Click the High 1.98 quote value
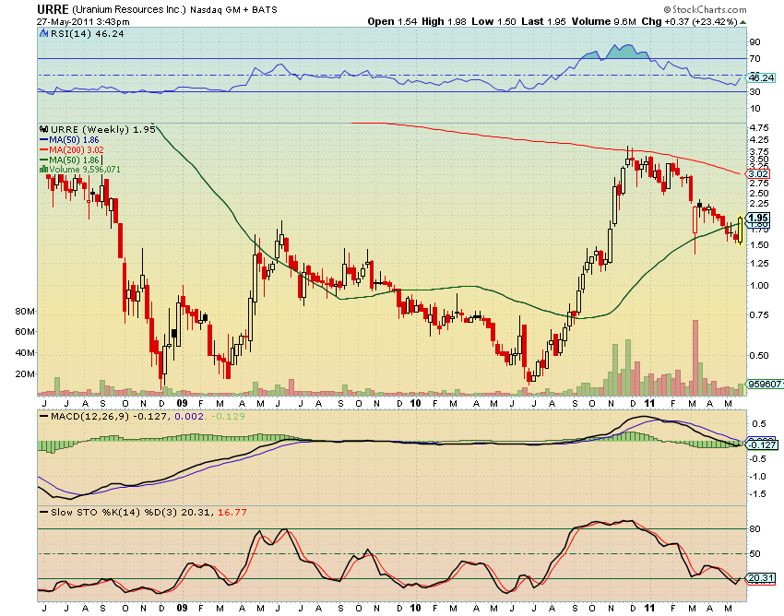Screen dimensions: 784x616 click(x=444, y=21)
